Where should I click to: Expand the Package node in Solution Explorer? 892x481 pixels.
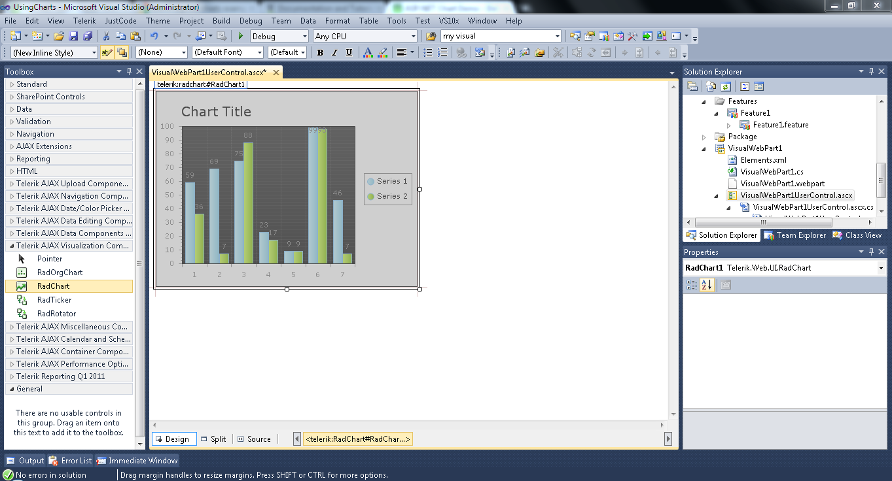(x=704, y=137)
